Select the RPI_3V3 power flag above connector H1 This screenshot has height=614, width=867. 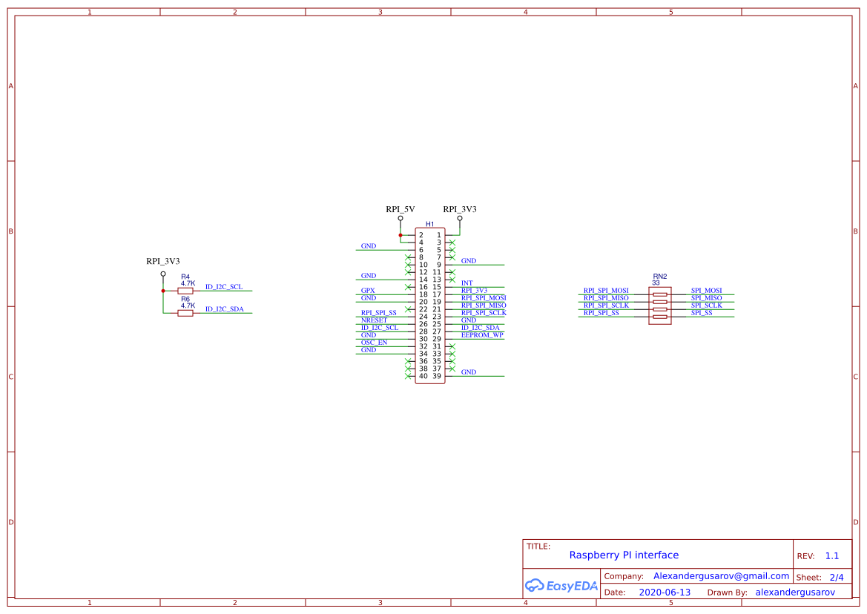(460, 218)
